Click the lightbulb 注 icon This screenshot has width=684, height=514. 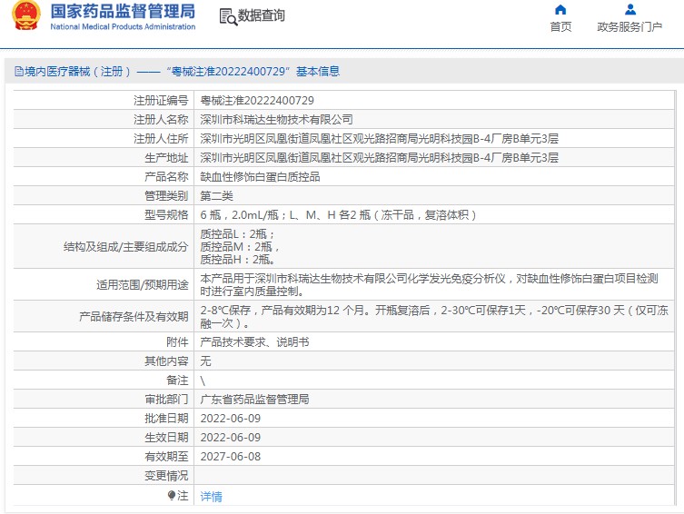point(172,496)
